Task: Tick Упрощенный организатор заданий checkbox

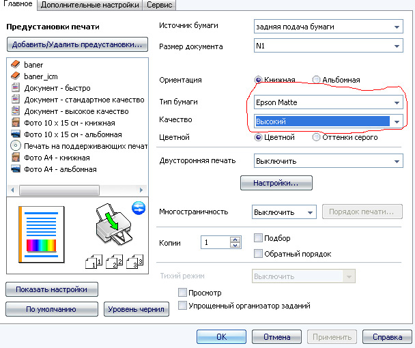Action: point(182,306)
